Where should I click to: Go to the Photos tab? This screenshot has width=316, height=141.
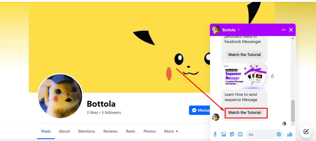[150, 131]
